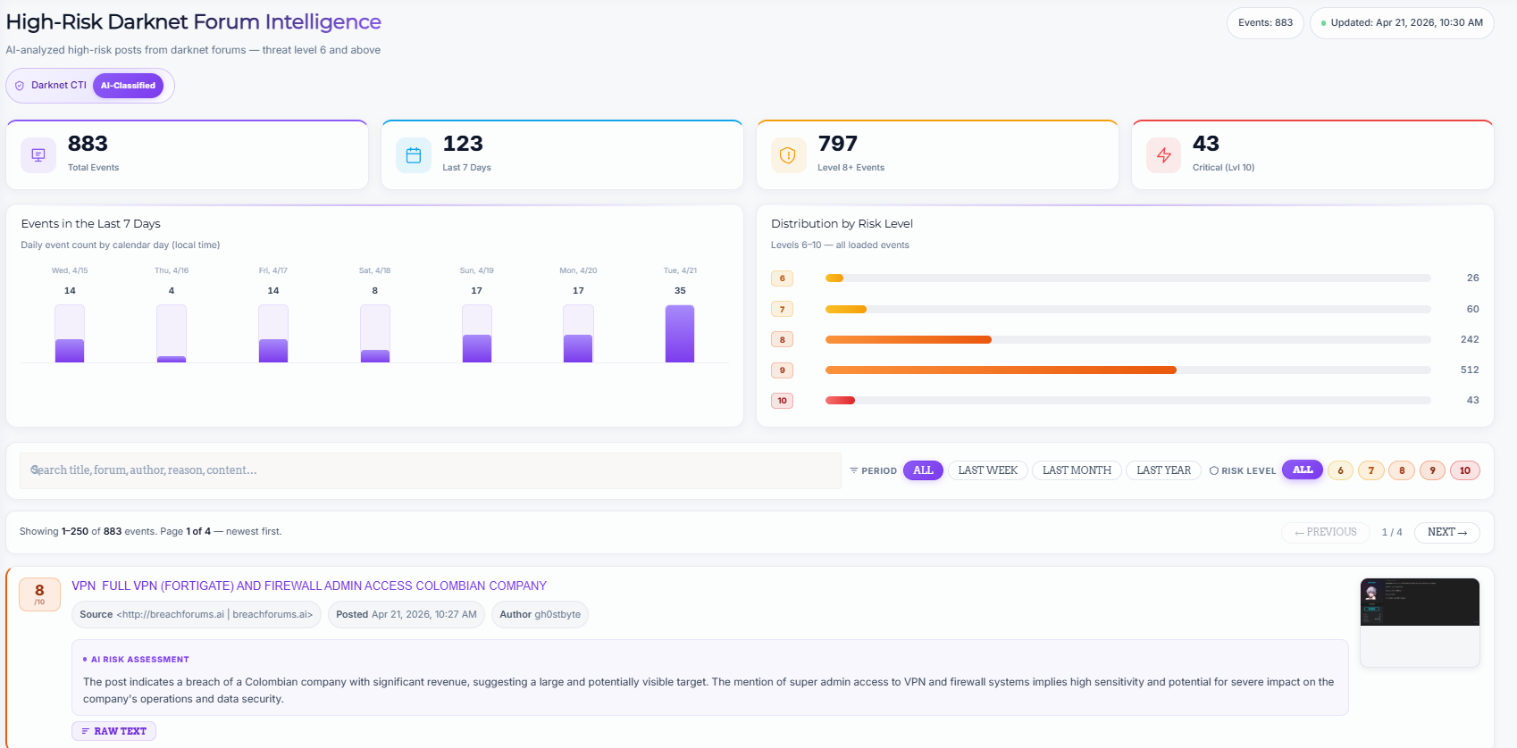Click the Darknet CTI shield icon
Image resolution: width=1517 pixels, height=748 pixels.
[20, 86]
